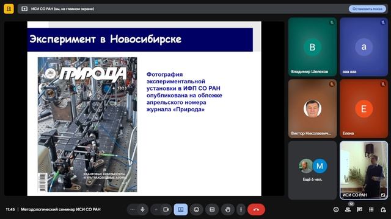Select the Виктор Николаевич participant tile
The width and height of the screenshot is (391, 219).
pos(312,108)
